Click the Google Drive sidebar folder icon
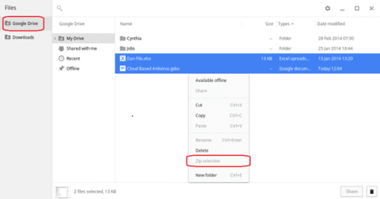The image size is (380, 199). (x=8, y=23)
